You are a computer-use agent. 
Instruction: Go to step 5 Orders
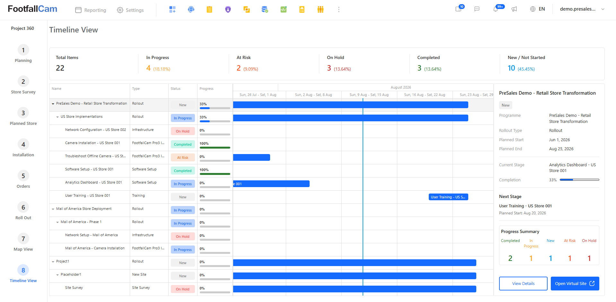tap(23, 179)
